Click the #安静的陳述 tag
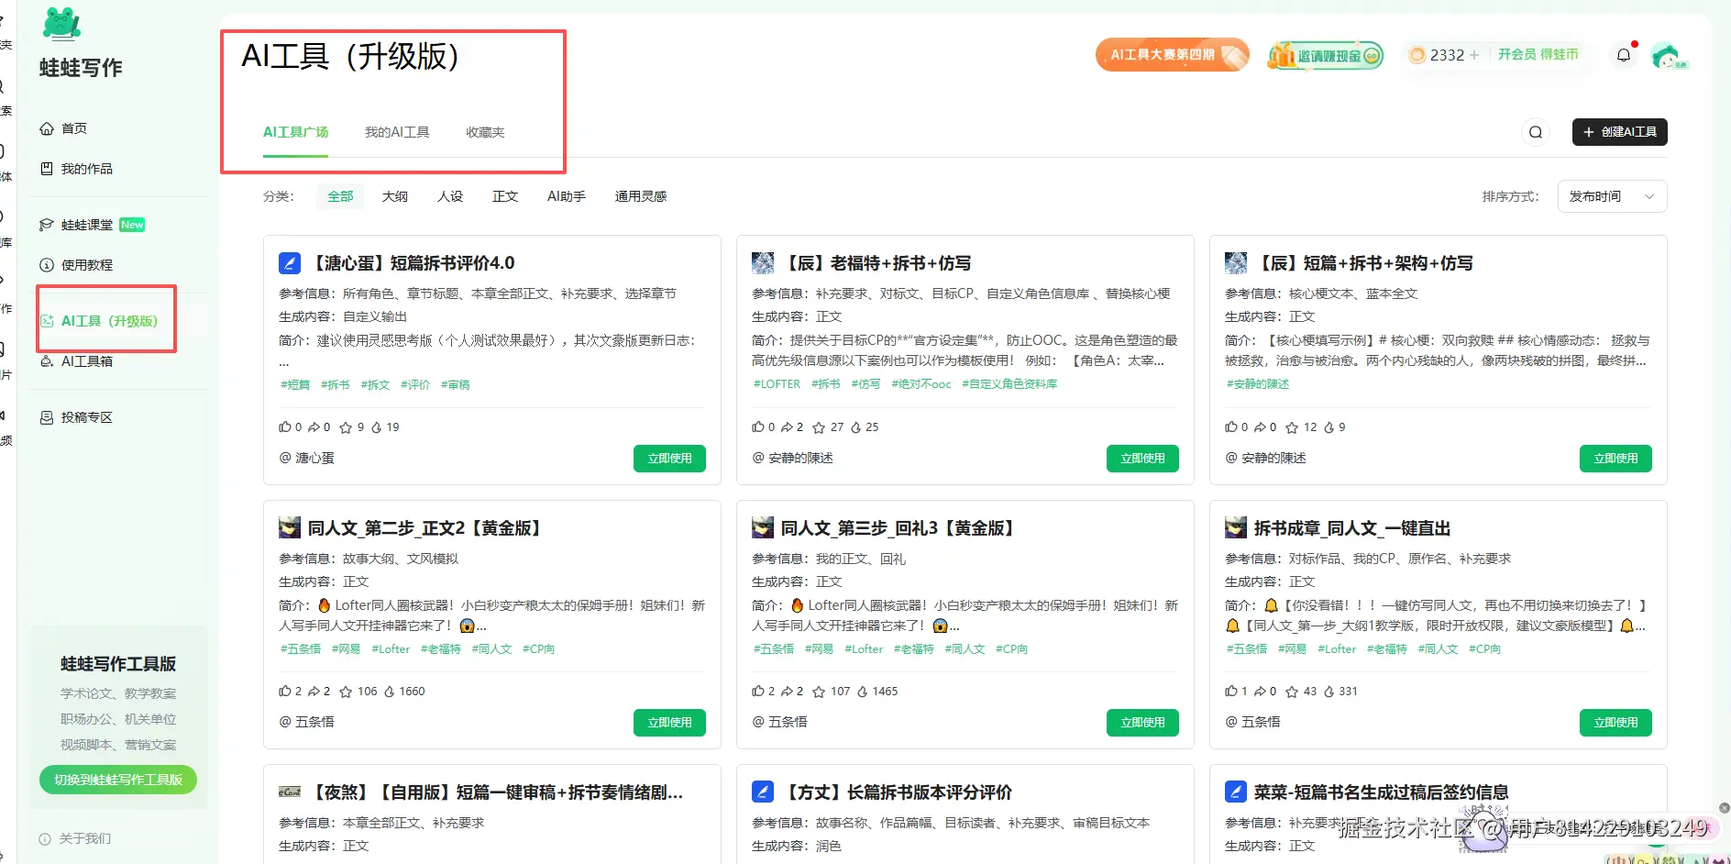This screenshot has width=1731, height=864. click(x=1258, y=384)
